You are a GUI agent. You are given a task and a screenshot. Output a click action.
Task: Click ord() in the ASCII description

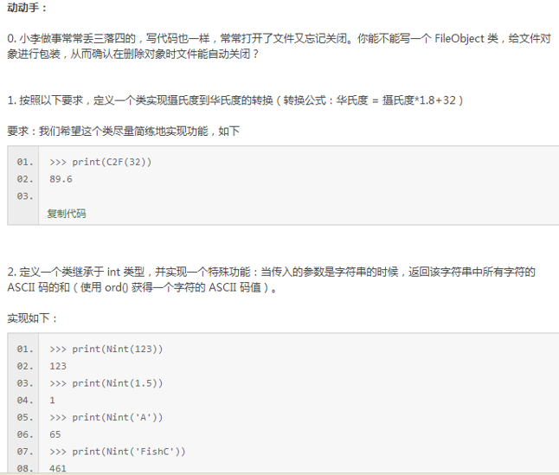coord(116,287)
